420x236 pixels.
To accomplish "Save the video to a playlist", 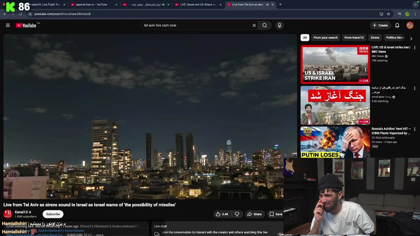I will [276, 214].
